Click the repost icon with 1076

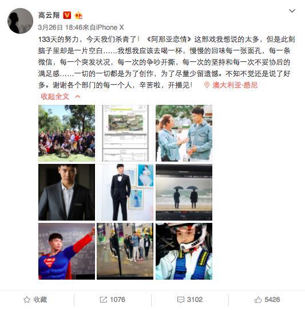[x=103, y=300]
